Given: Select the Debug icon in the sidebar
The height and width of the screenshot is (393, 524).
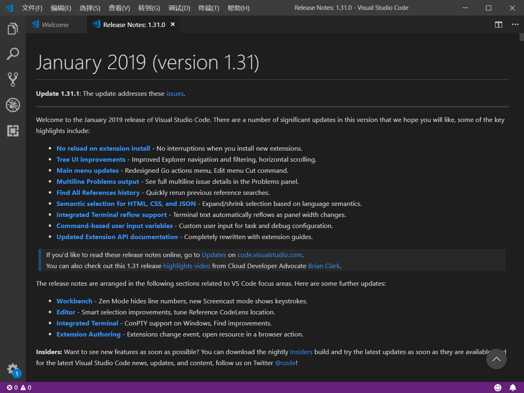Looking at the screenshot, I should 12,105.
